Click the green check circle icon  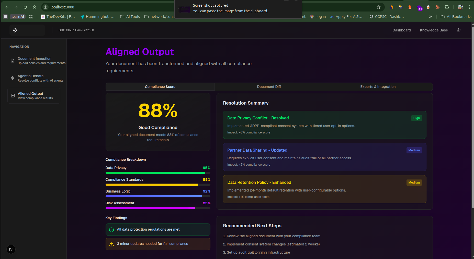click(x=111, y=230)
